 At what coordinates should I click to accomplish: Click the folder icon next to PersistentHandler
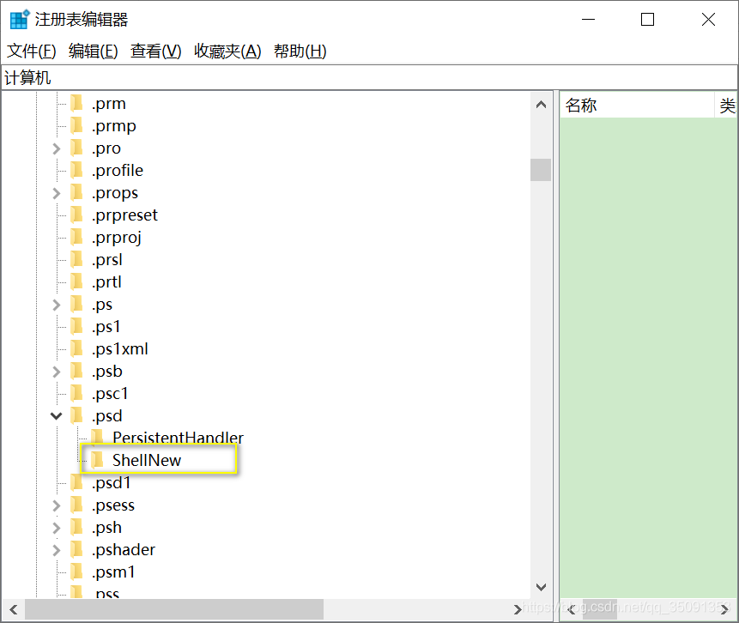pyautogui.click(x=98, y=439)
